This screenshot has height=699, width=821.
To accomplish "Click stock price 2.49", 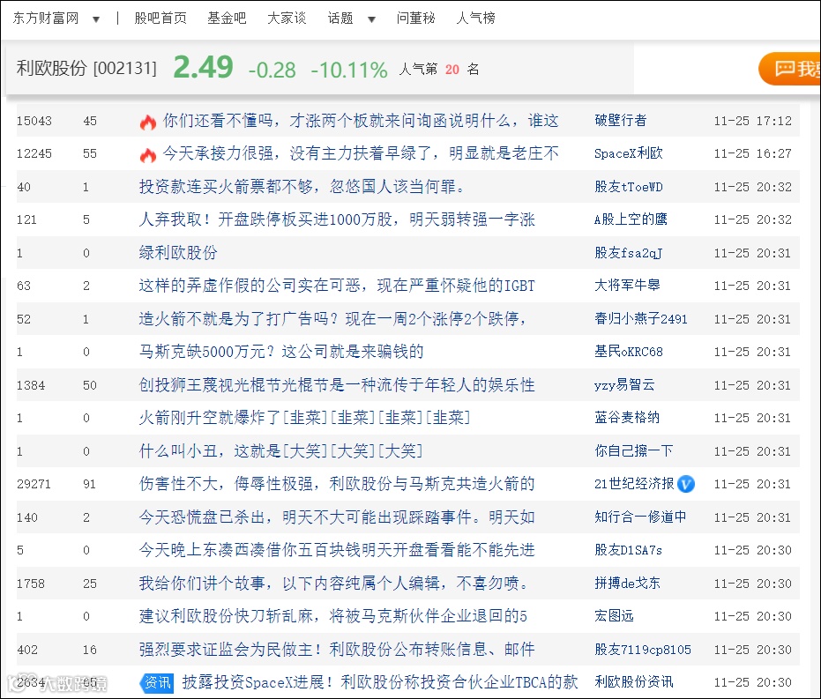I will [x=203, y=67].
